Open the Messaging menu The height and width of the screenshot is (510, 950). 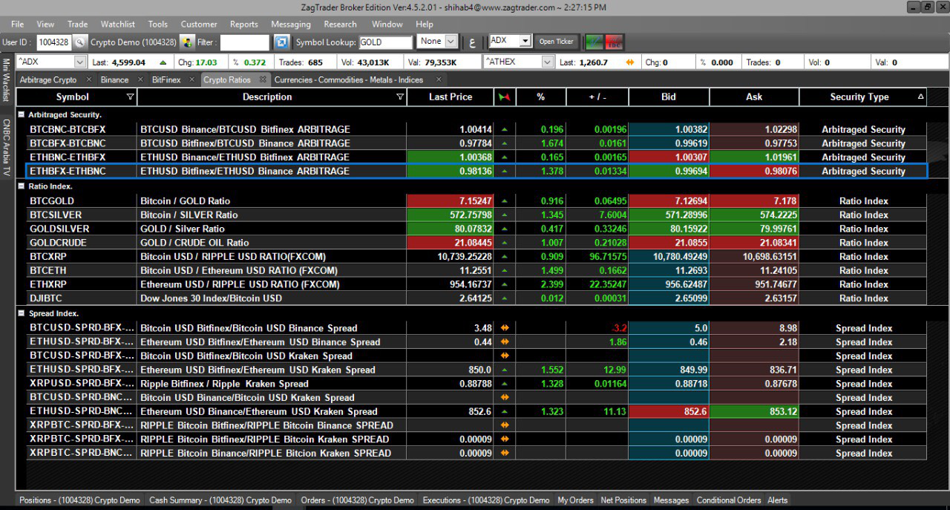pos(291,24)
